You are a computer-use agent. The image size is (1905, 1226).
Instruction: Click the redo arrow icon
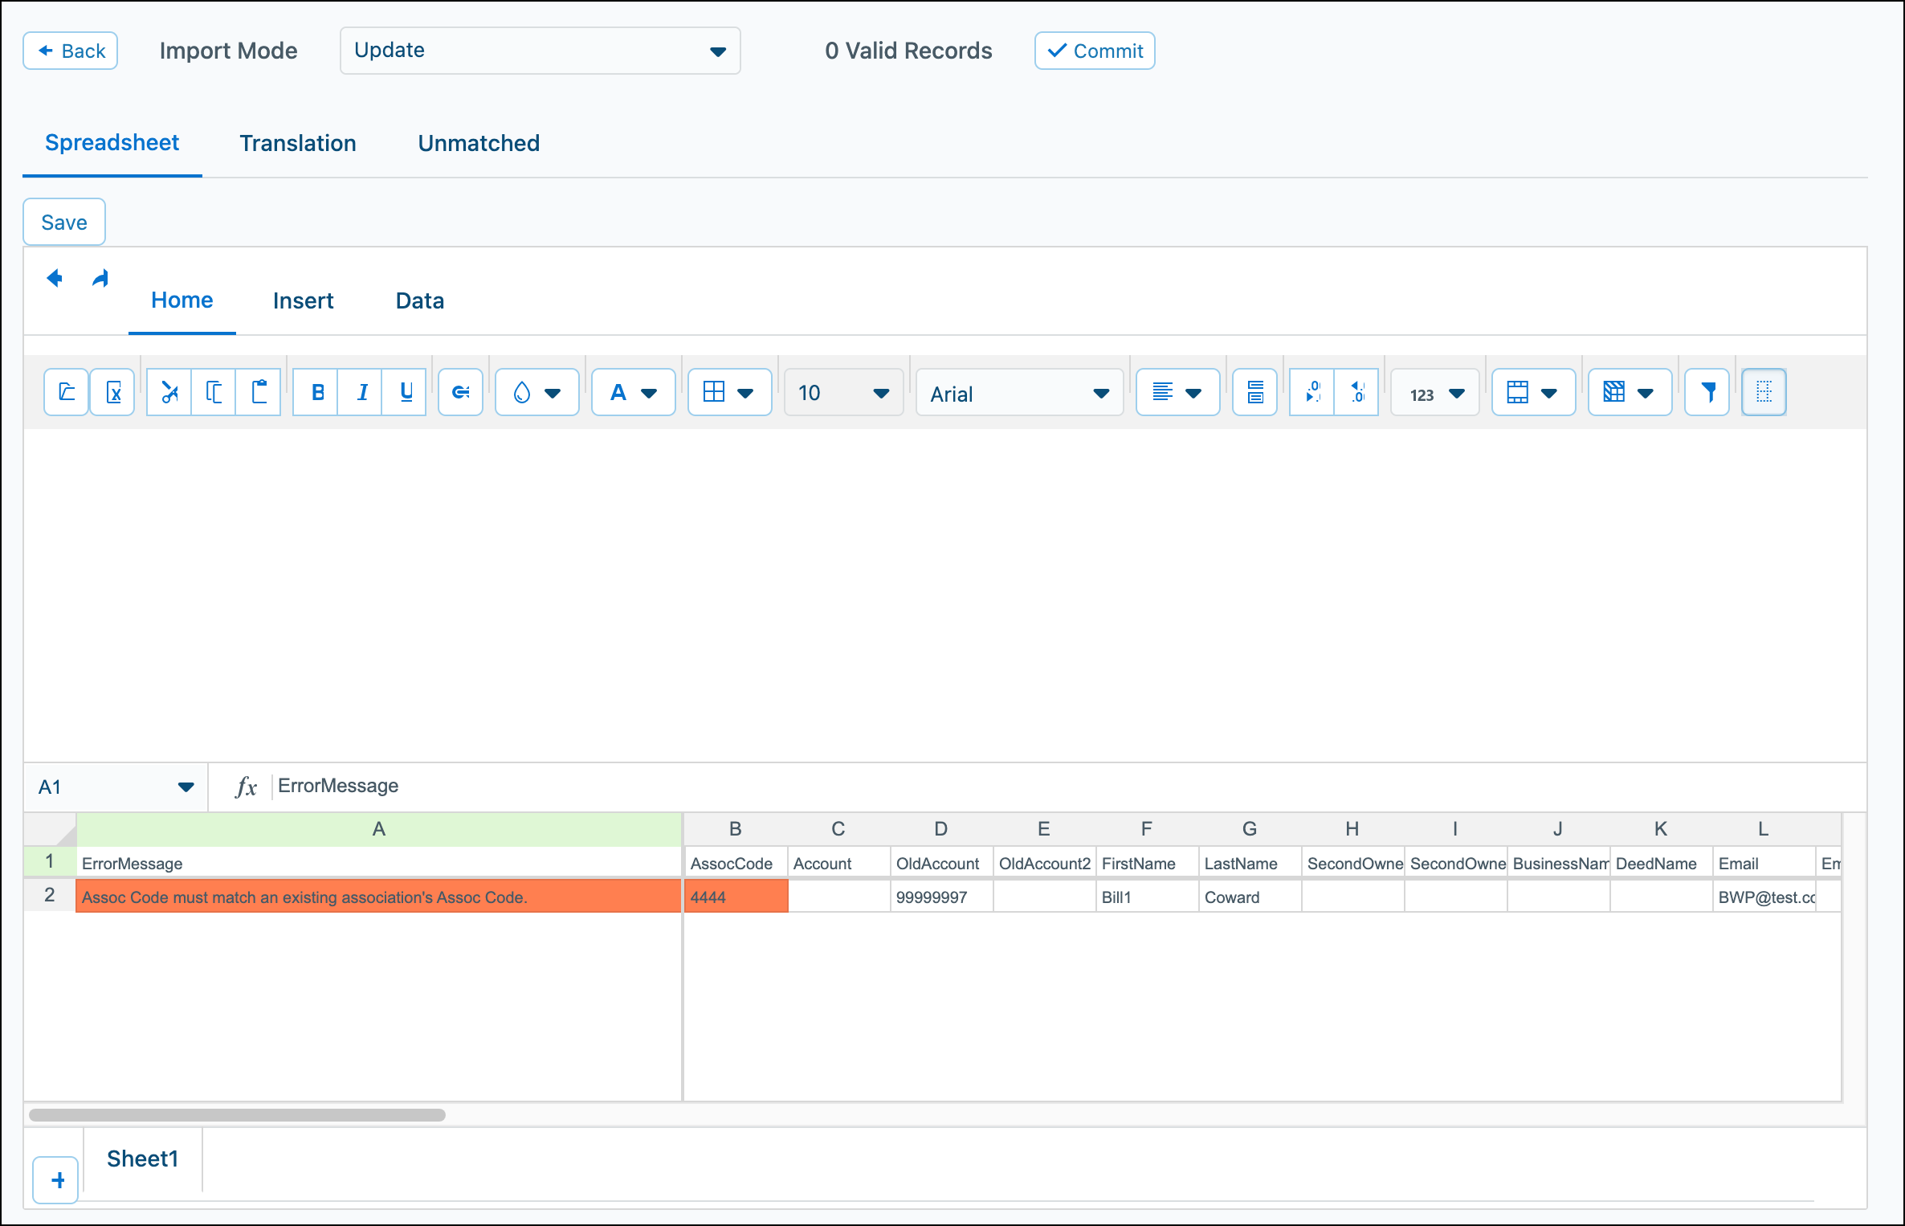click(x=100, y=278)
